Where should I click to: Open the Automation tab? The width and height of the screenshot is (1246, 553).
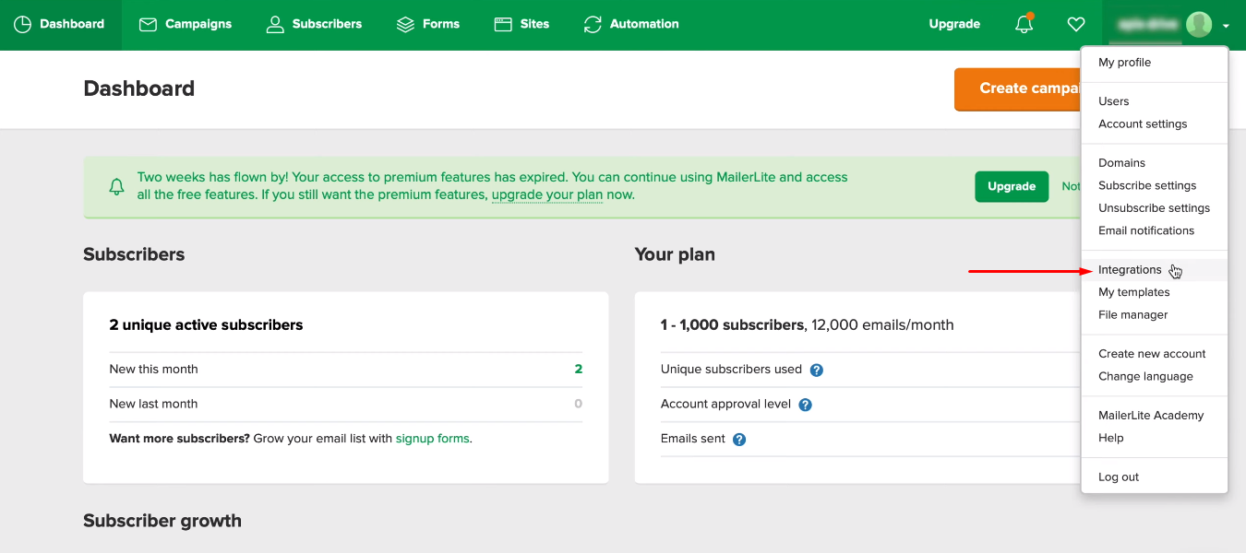click(631, 25)
